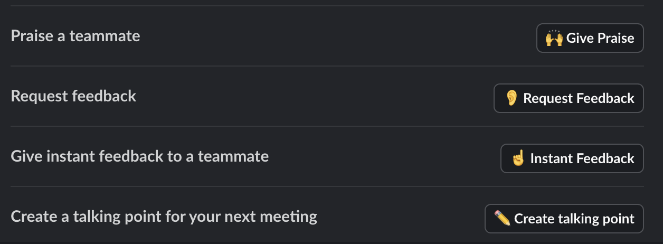Click the 'Praise a teammate' label
The height and width of the screenshot is (244, 663).
(75, 36)
